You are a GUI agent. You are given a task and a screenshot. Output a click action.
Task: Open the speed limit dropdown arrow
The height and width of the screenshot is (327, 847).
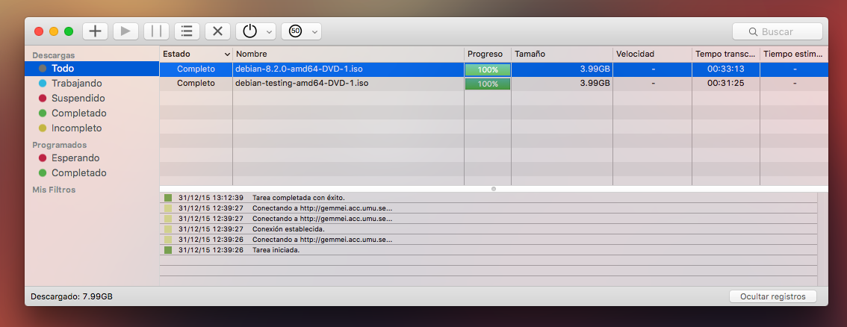(314, 31)
